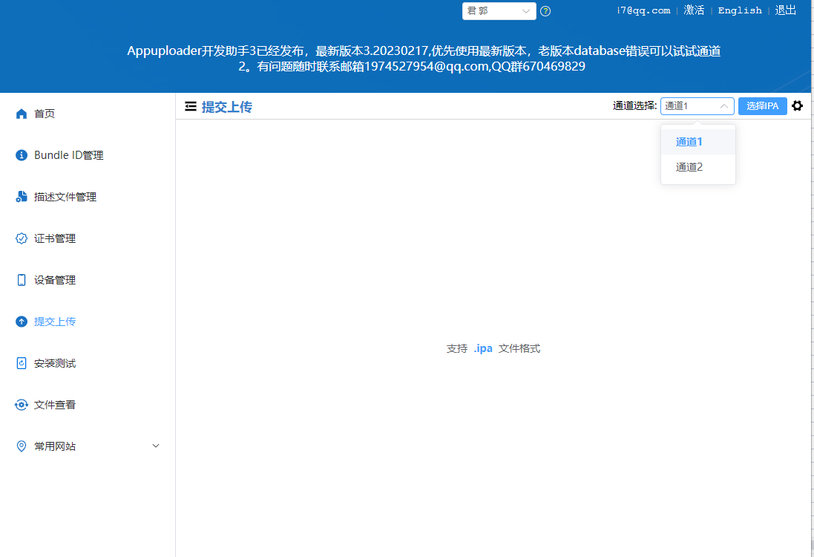Screen dimensions: 814x557
Task: Click the 文件查看 eye icon
Action: pyautogui.click(x=22, y=405)
